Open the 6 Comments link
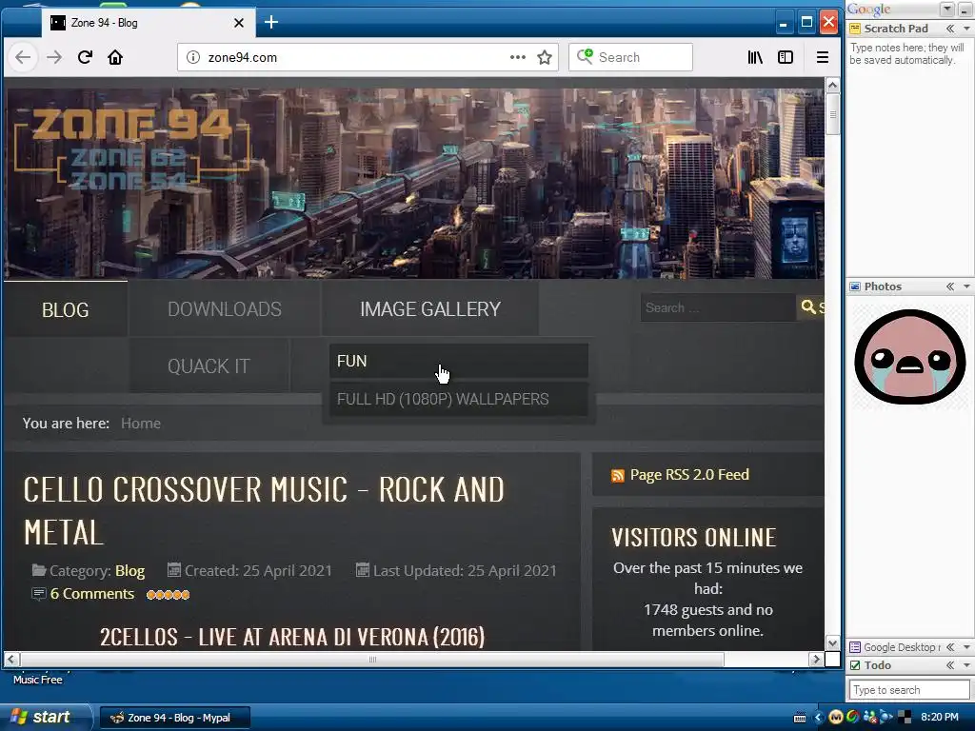The image size is (975, 731). (92, 594)
